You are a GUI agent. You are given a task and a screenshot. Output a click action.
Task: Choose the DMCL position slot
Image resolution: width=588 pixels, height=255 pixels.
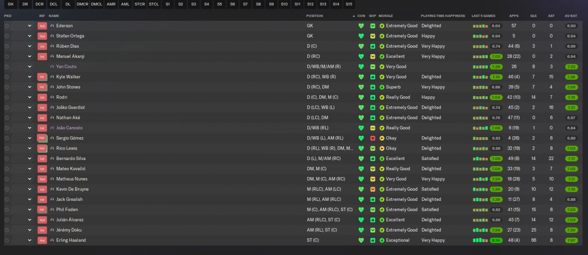tap(96, 4)
